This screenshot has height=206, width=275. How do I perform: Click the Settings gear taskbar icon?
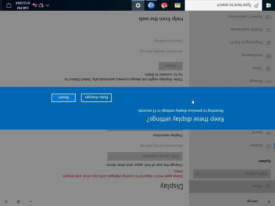[138, 5]
